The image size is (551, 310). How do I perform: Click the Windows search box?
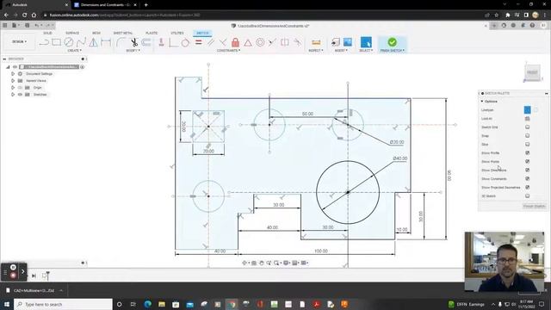pyautogui.click(x=63, y=304)
